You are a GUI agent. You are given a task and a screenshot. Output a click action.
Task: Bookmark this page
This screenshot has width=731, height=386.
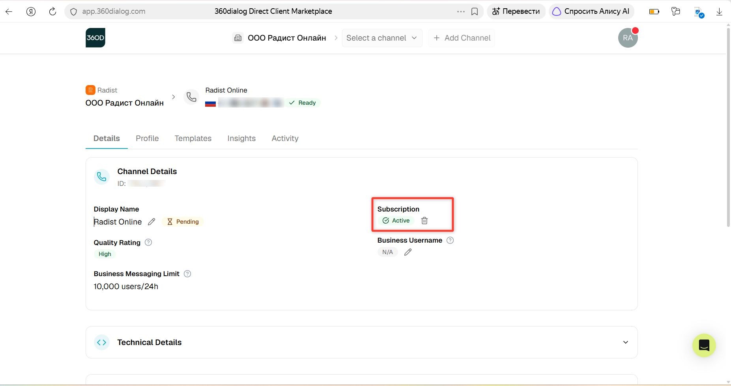(x=475, y=11)
